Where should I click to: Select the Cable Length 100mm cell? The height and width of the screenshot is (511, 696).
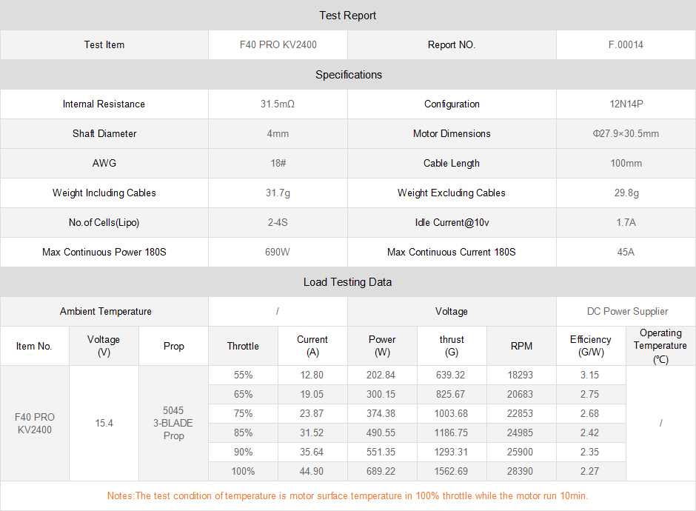(626, 164)
